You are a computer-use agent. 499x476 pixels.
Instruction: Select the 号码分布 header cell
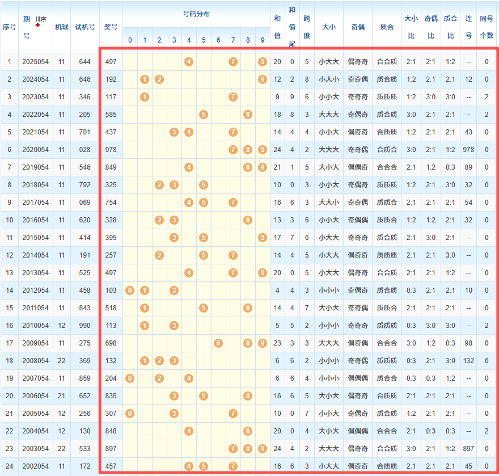coord(196,14)
